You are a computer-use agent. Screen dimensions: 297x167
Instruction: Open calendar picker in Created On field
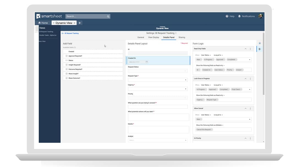coord(147,62)
